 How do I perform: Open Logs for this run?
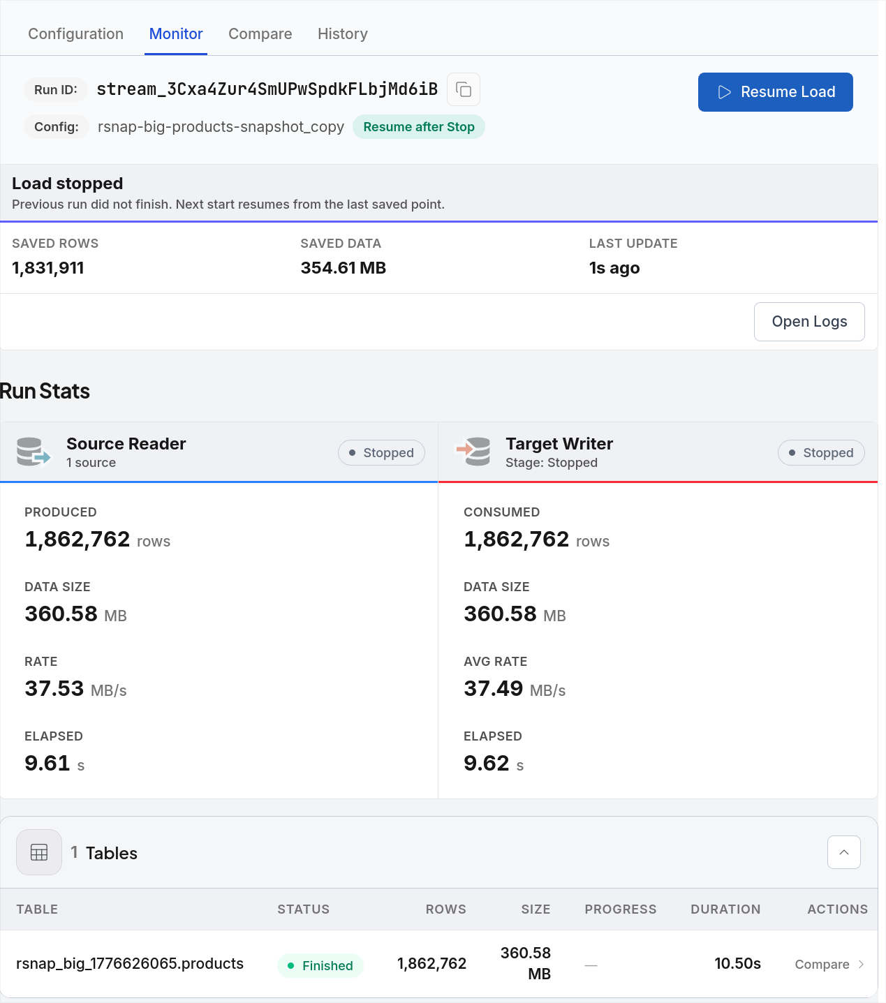(x=809, y=322)
